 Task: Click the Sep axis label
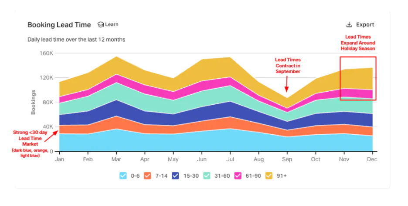(287, 159)
